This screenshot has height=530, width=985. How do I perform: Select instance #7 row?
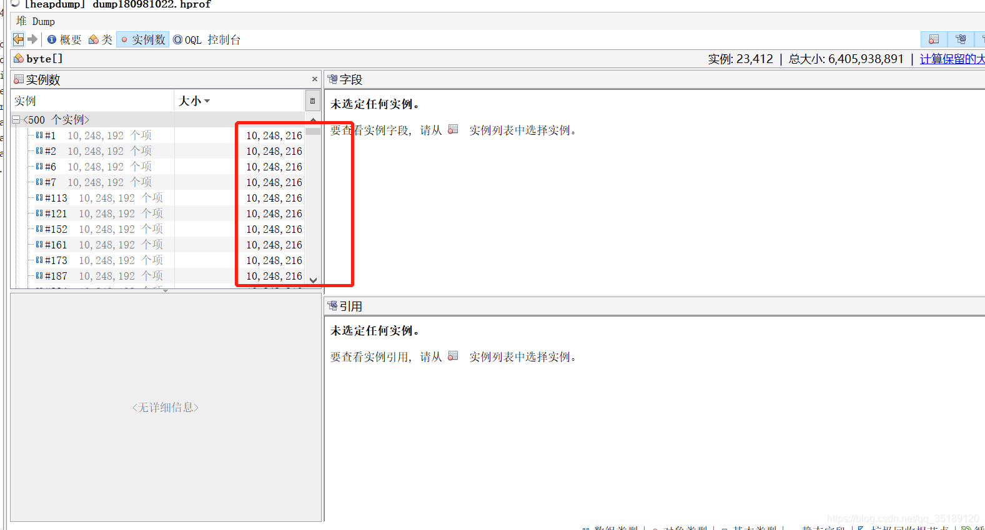(x=157, y=182)
